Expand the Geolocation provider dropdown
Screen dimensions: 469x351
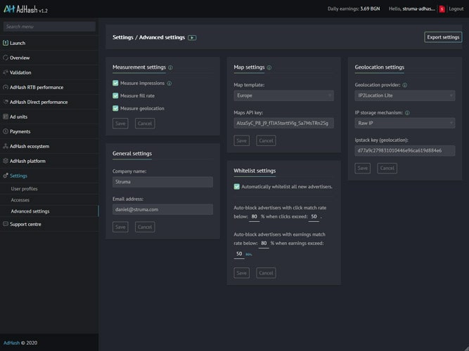[x=404, y=95]
